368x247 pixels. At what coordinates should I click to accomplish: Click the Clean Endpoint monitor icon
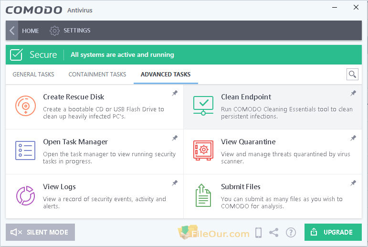click(x=203, y=106)
